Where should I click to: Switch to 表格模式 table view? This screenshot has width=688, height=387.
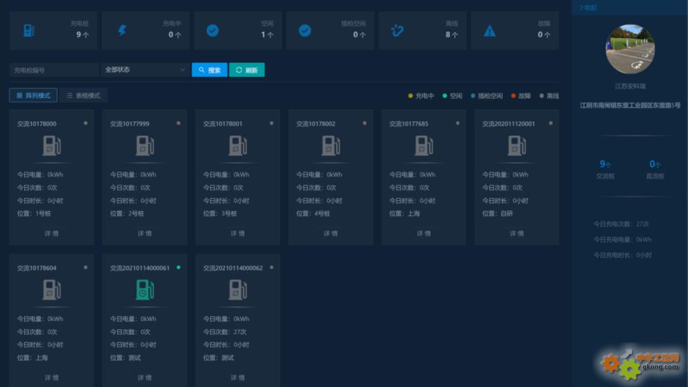83,95
